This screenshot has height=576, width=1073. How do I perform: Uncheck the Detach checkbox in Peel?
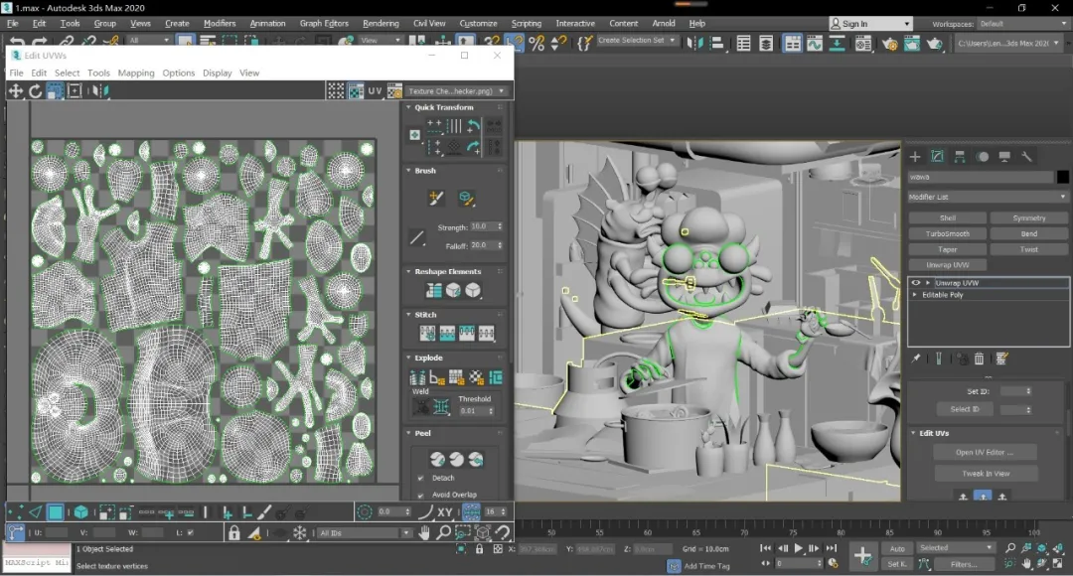[x=421, y=478]
